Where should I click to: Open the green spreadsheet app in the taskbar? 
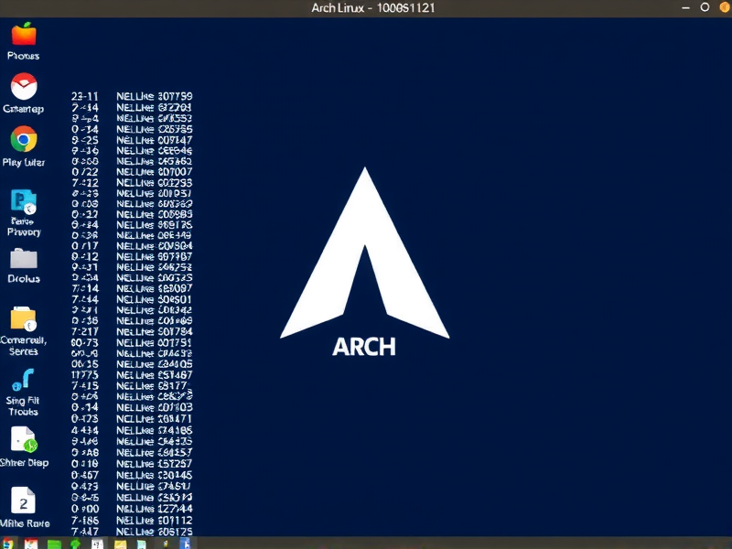click(x=52, y=542)
